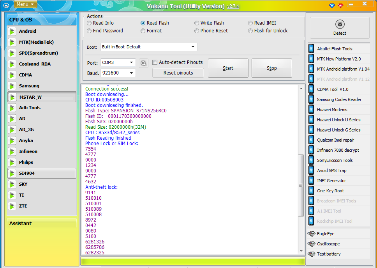
Task: Open Samsung Codes Reader
Action: (x=339, y=99)
